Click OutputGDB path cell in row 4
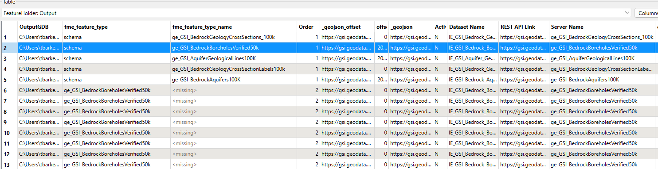658x169 pixels. 40,69
